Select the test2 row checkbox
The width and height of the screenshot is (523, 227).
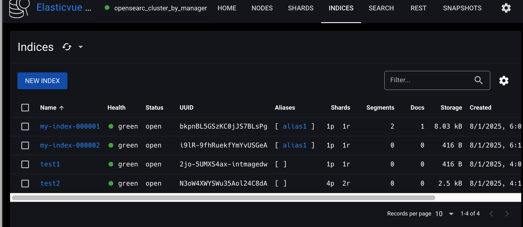[25, 184]
